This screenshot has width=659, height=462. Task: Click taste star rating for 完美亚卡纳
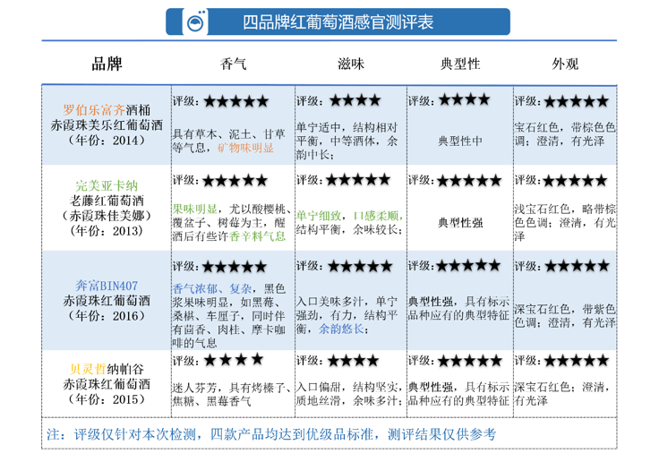click(358, 180)
